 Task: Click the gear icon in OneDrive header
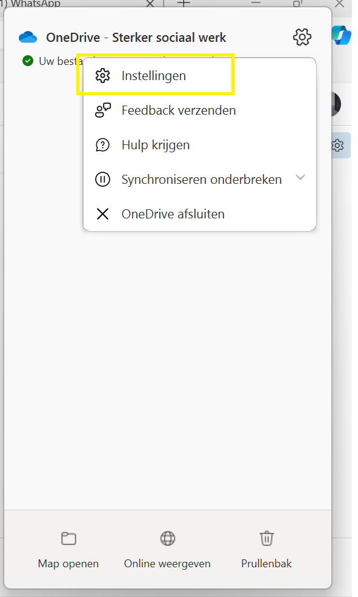302,38
